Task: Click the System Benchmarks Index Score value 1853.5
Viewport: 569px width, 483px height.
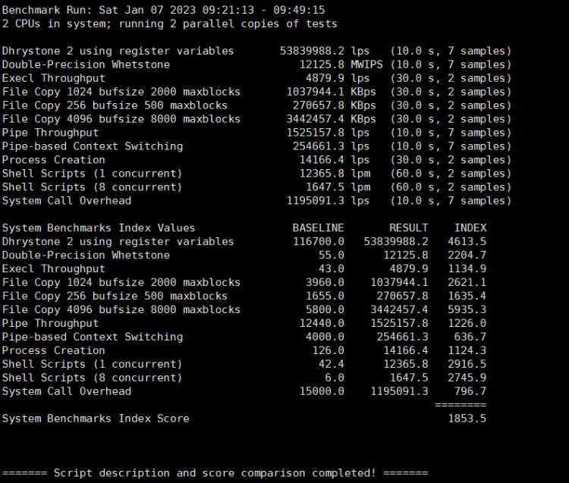Action: (x=467, y=419)
